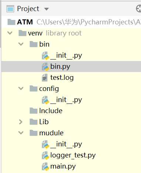Select the logger_test.py file name
141x173 pixels.
[73, 155]
